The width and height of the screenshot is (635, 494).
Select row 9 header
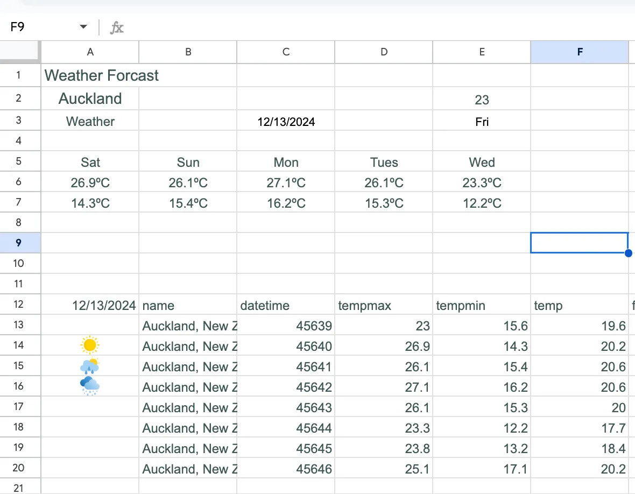(x=20, y=243)
